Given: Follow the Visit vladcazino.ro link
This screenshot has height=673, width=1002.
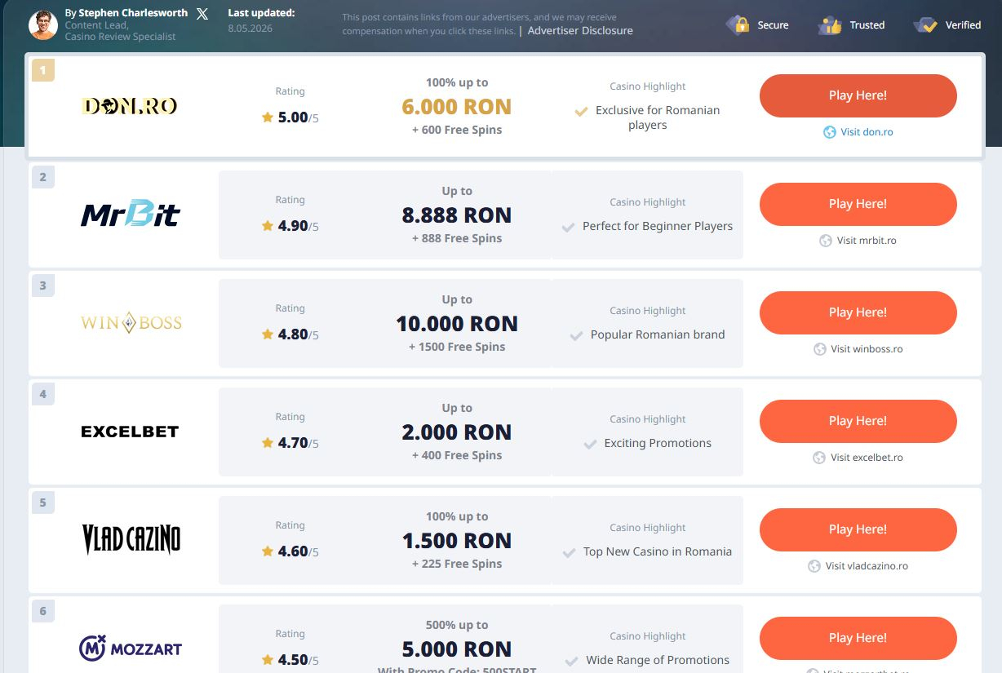Looking at the screenshot, I should point(867,566).
